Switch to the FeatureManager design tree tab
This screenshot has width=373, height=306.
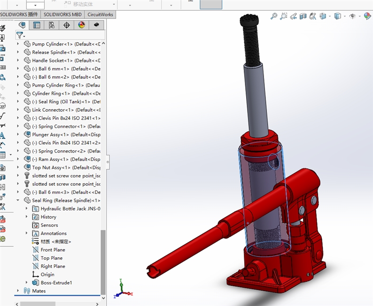(22, 25)
